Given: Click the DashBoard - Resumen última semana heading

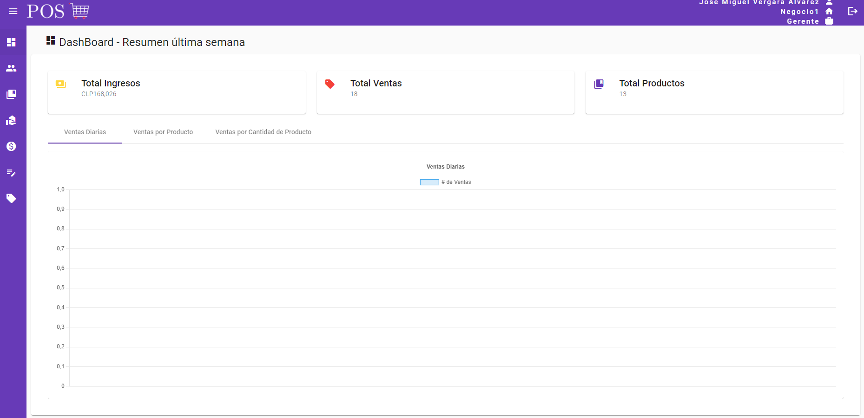Looking at the screenshot, I should pos(152,42).
